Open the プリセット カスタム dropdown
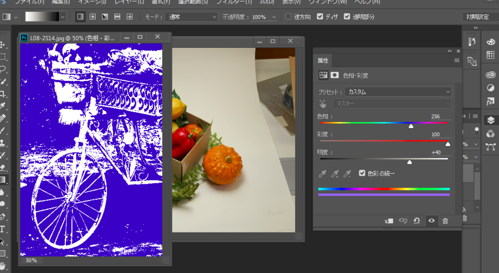 coord(398,92)
